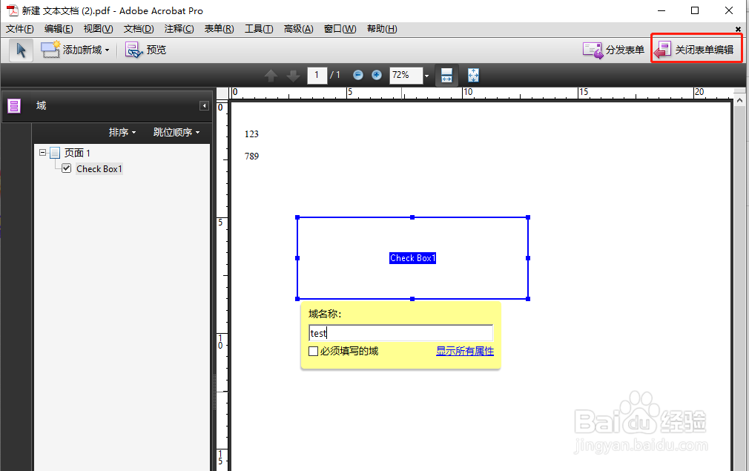The width and height of the screenshot is (749, 471).
Task: Click the fit-full-page display icon
Action: (472, 75)
